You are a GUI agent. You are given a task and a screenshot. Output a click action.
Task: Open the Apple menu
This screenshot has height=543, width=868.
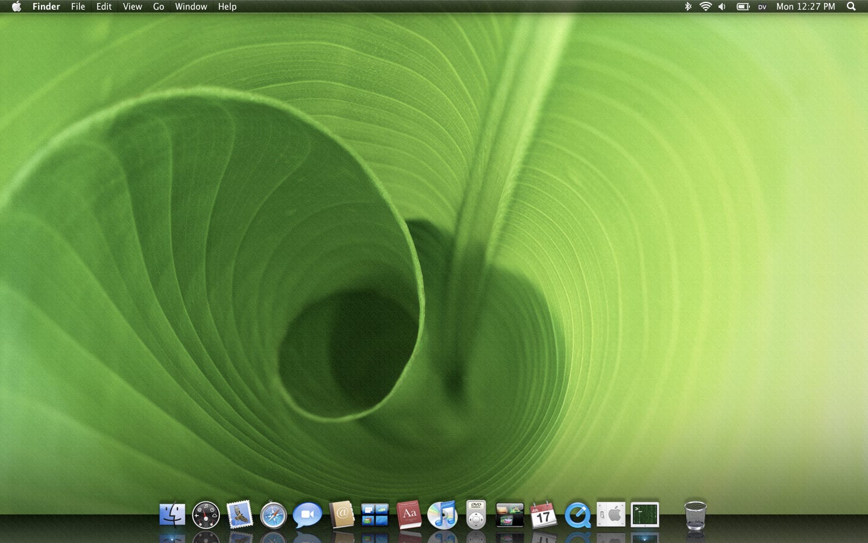click(x=16, y=7)
